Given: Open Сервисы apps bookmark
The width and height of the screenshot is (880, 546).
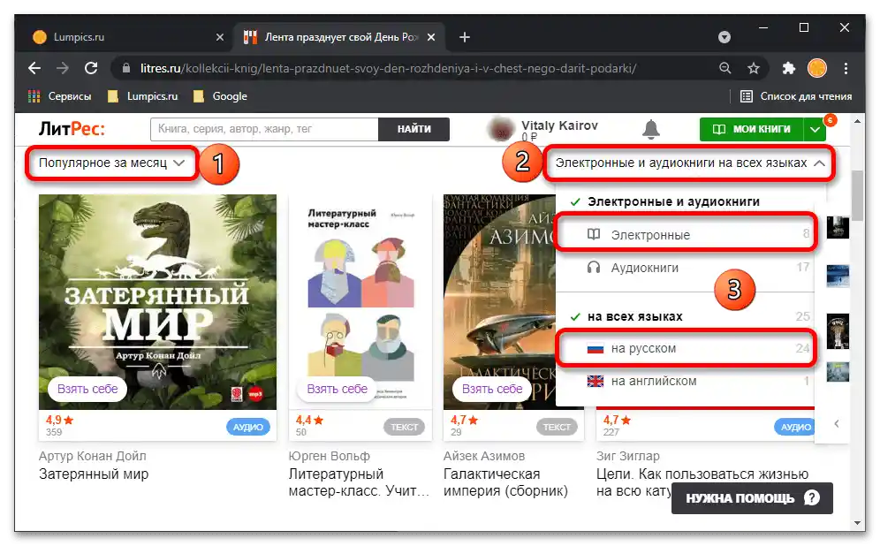Looking at the screenshot, I should point(59,96).
